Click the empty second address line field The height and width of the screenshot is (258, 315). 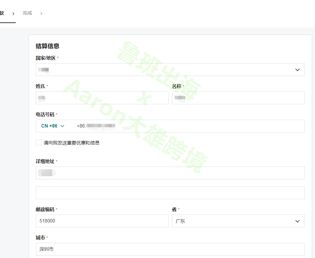coord(170,192)
